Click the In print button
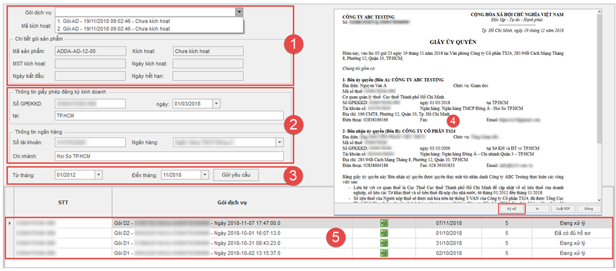616x271 pixels. tap(537, 209)
